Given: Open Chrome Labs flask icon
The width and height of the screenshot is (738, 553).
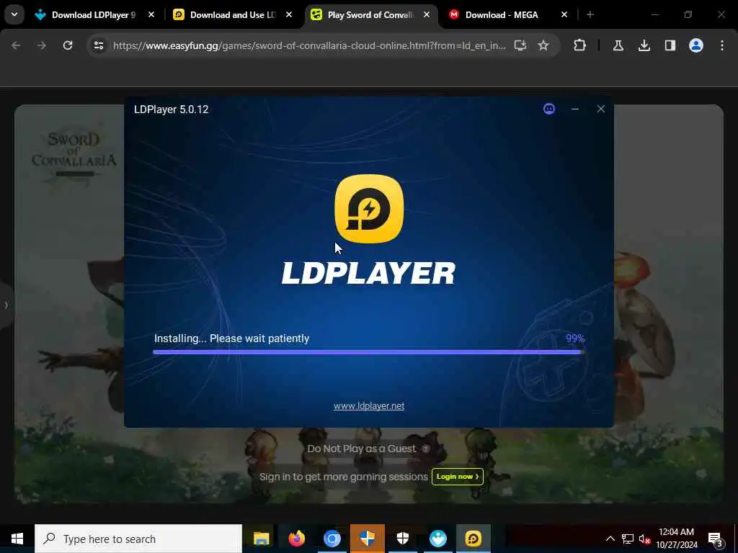Looking at the screenshot, I should (x=618, y=45).
